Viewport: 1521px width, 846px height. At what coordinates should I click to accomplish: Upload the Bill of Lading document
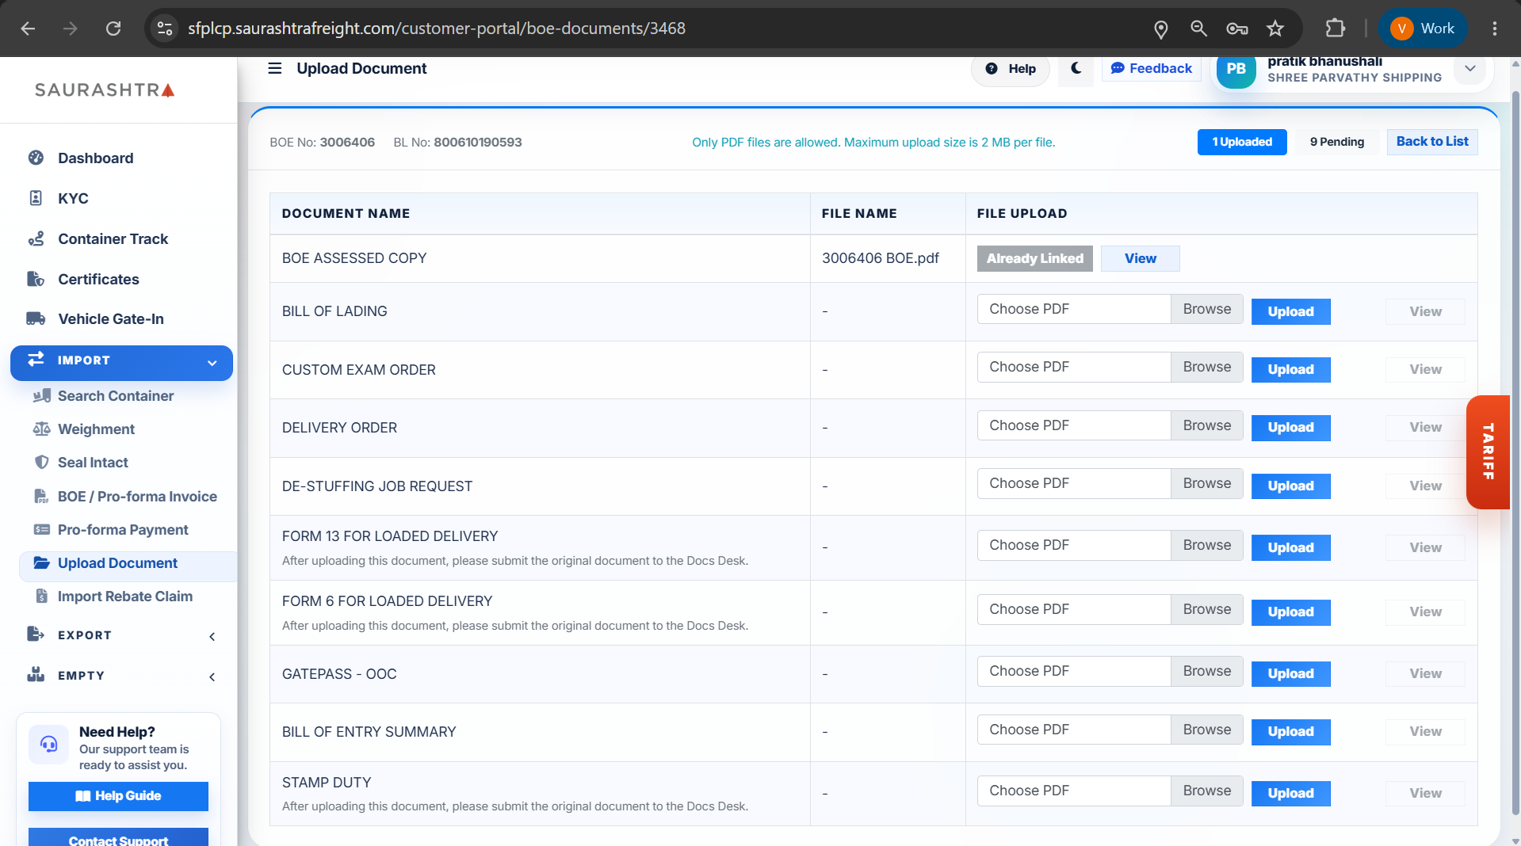click(x=1290, y=311)
